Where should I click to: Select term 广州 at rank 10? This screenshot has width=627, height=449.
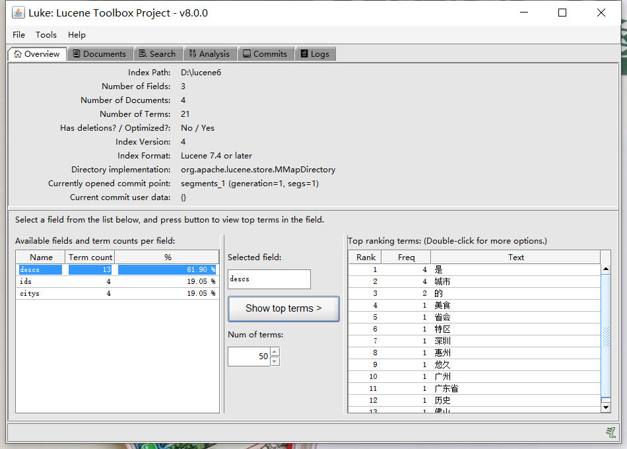[x=475, y=376]
